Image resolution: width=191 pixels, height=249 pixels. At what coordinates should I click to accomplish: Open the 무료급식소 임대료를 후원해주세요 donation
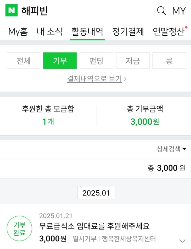[x=94, y=226]
